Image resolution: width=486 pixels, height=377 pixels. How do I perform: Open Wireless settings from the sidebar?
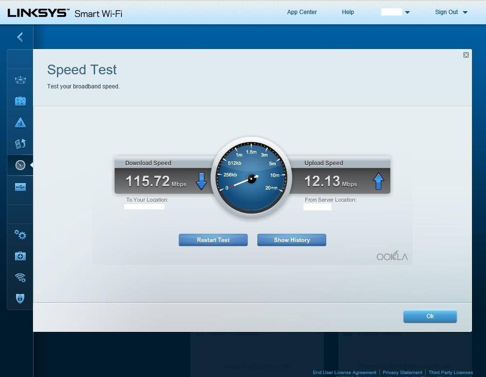pyautogui.click(x=20, y=277)
